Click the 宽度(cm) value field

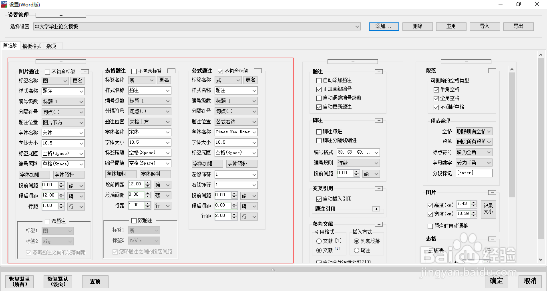point(463,214)
